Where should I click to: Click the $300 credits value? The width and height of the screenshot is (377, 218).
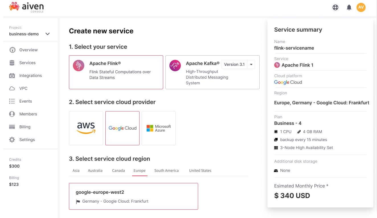pyautogui.click(x=14, y=166)
